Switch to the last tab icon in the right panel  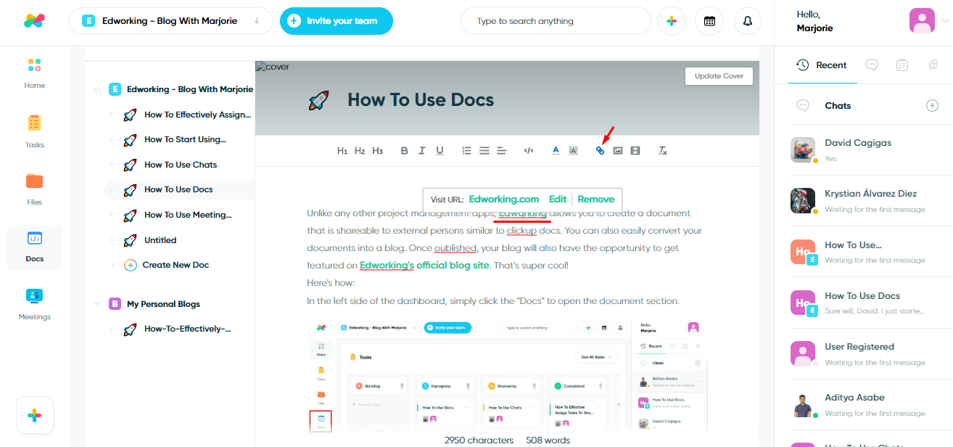point(933,65)
